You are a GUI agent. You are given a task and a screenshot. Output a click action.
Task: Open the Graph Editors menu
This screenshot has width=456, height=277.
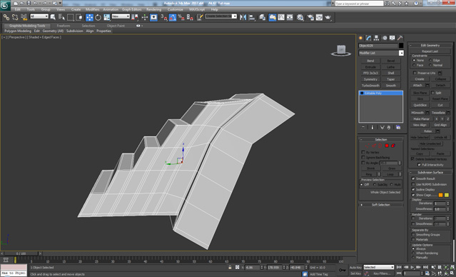coord(131,9)
